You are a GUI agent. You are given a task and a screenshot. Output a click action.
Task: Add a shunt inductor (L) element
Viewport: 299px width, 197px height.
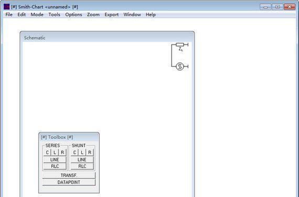[x=82, y=152]
